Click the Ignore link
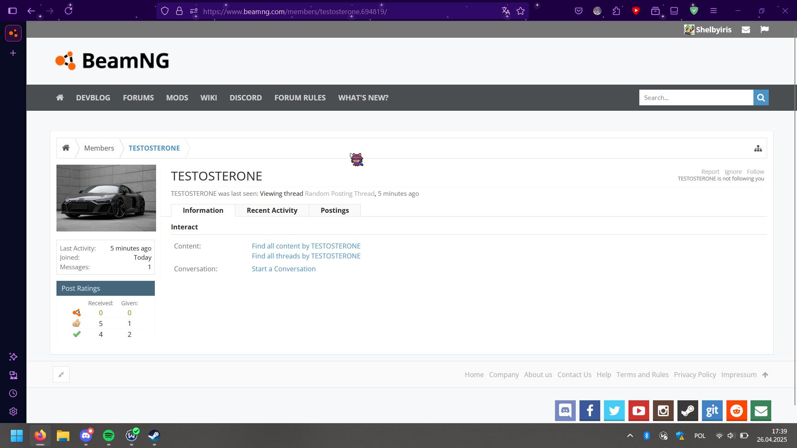 pyautogui.click(x=733, y=172)
